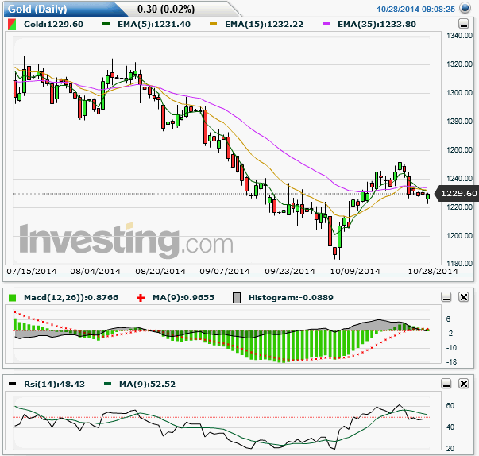Click the orange EMA(15) legend swatch
Viewport: 479px width, 456px height.
pyautogui.click(x=213, y=24)
